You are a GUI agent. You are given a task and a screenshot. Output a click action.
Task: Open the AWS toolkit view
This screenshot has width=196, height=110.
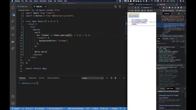pos(13,35)
